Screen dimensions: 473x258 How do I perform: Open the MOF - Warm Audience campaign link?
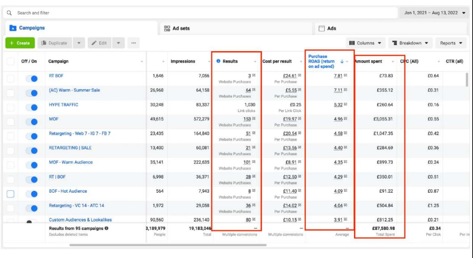coord(71,162)
